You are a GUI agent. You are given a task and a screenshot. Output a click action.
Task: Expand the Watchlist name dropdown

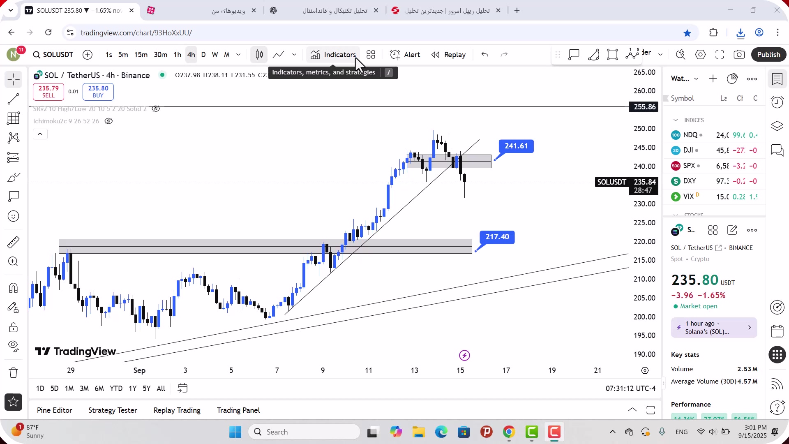coord(685,79)
